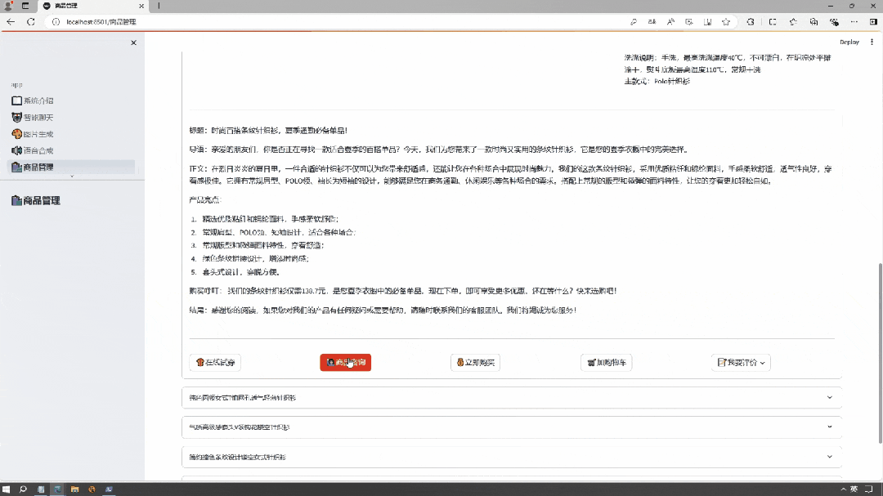Screen dimensions: 883x496
Task: Open Windows taskbar search icon
Action: click(x=23, y=489)
